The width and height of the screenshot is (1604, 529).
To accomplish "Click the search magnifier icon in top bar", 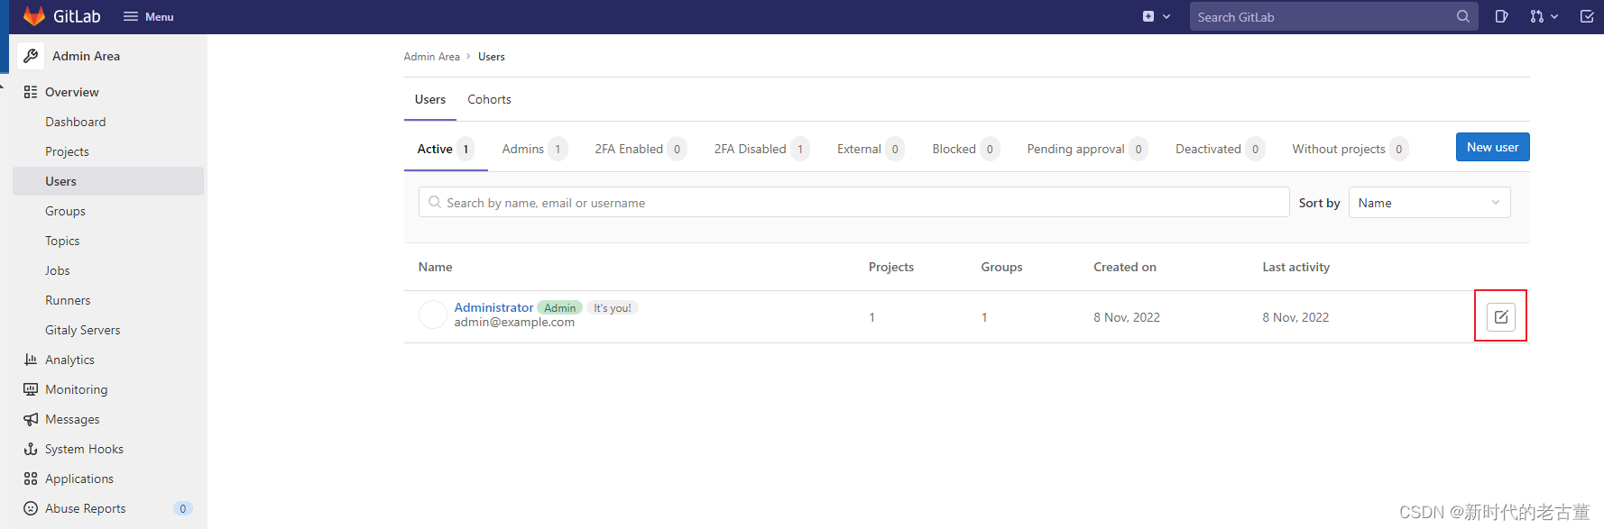I will click(1462, 16).
